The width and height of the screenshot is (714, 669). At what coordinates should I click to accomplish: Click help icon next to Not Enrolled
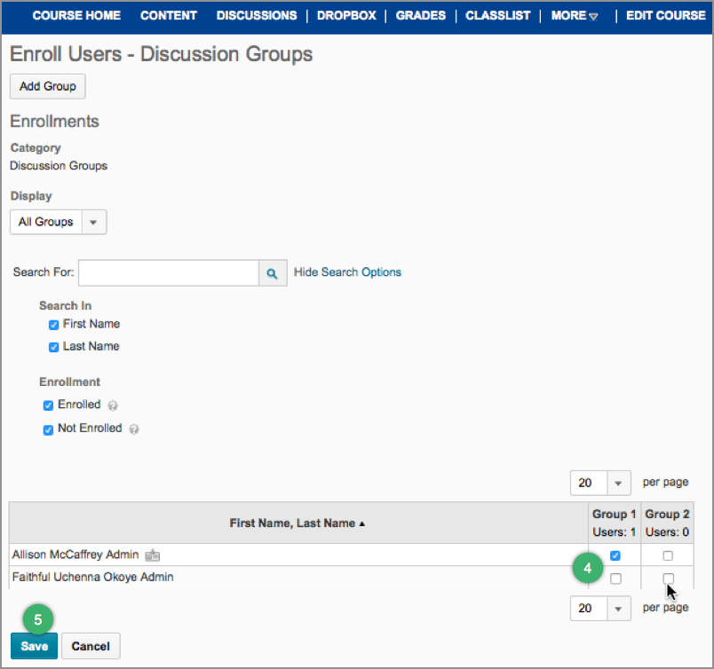point(134,429)
